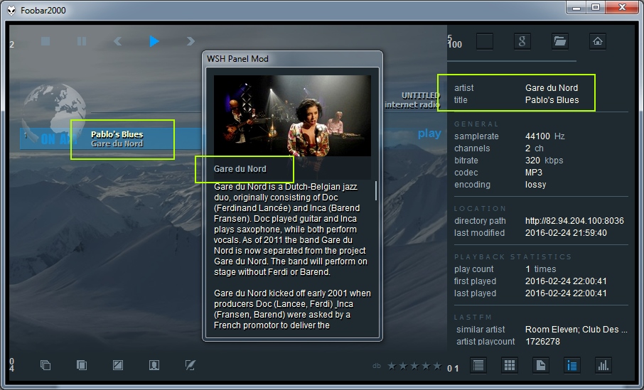Click the channels value '2 ch'
This screenshot has width=644, height=390.
(534, 148)
